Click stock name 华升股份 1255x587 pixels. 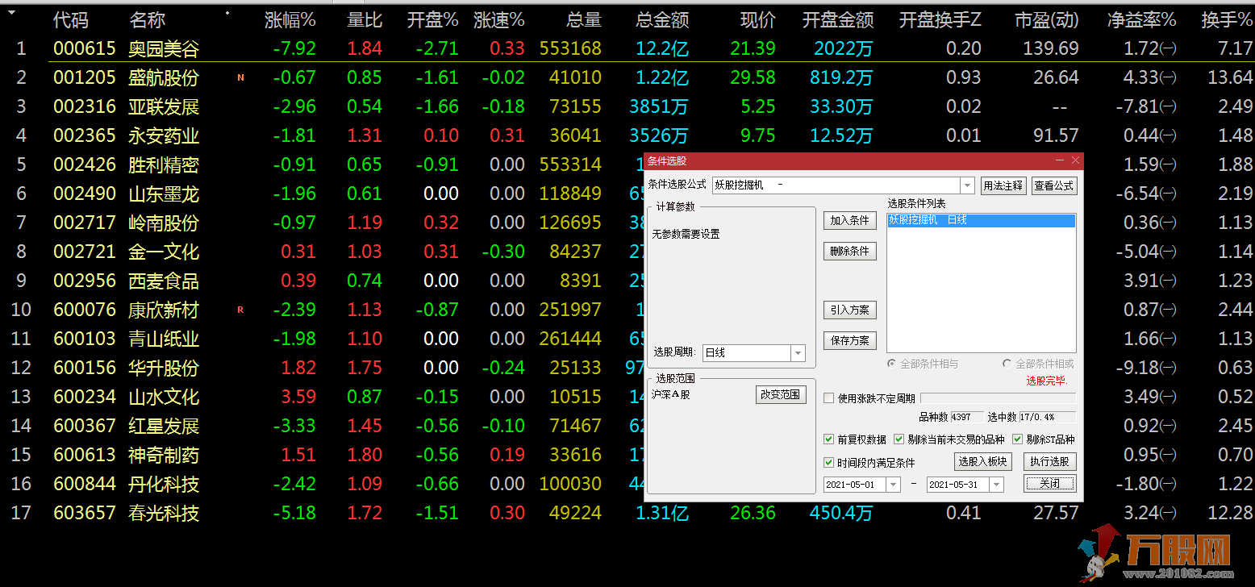(x=164, y=368)
